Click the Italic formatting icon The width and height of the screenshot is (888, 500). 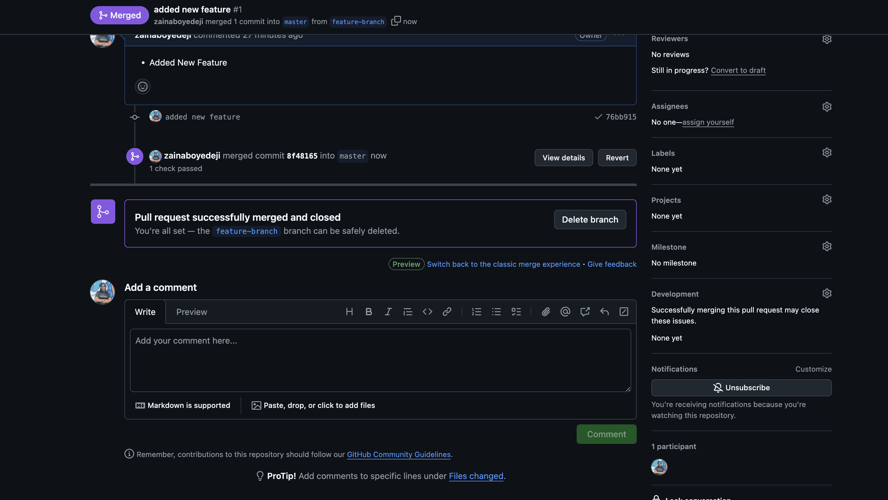(x=388, y=312)
